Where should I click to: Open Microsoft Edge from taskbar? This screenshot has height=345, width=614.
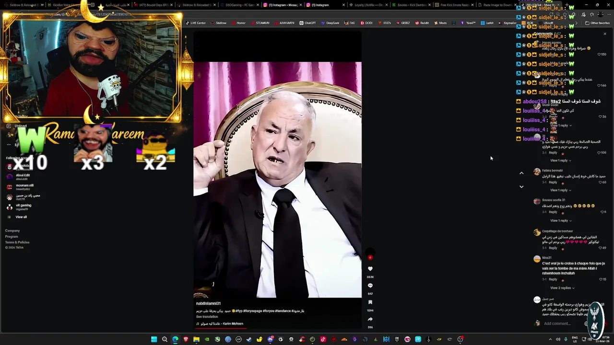tap(175, 339)
